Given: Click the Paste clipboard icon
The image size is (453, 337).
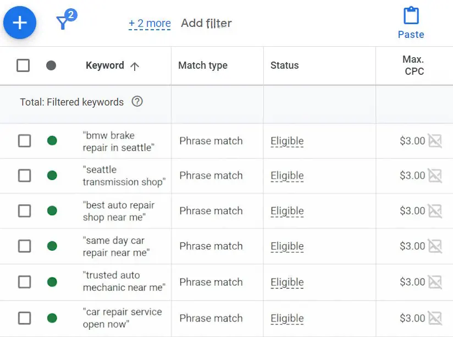Looking at the screenshot, I should (411, 16).
